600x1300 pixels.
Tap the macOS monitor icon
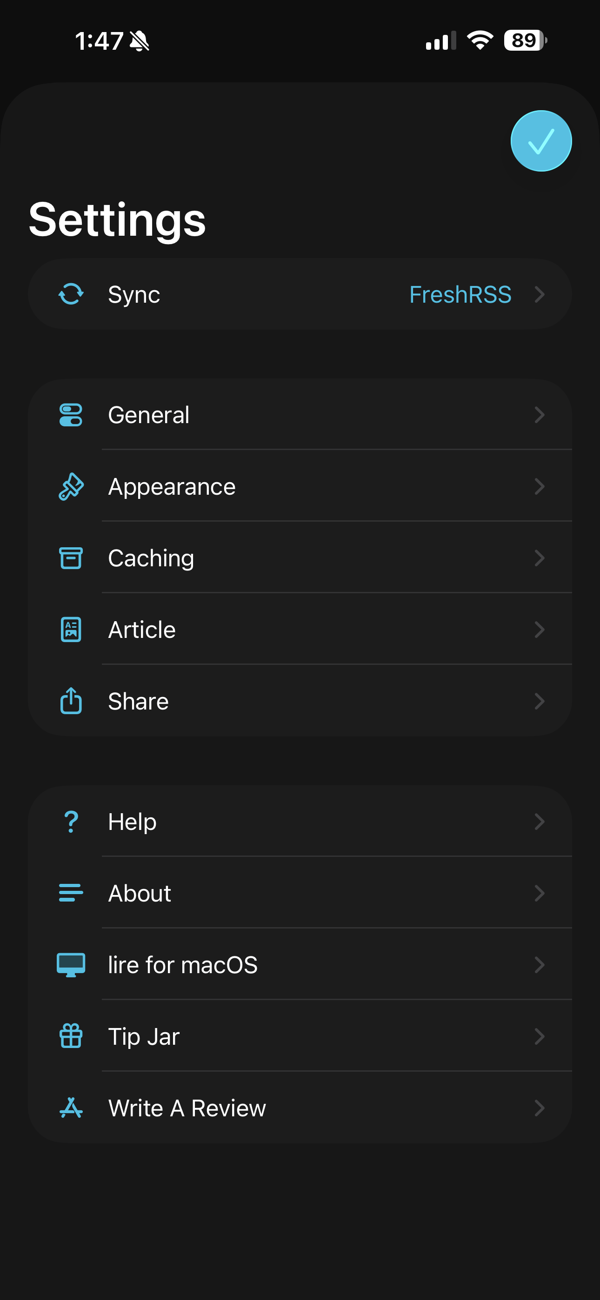[x=71, y=965]
